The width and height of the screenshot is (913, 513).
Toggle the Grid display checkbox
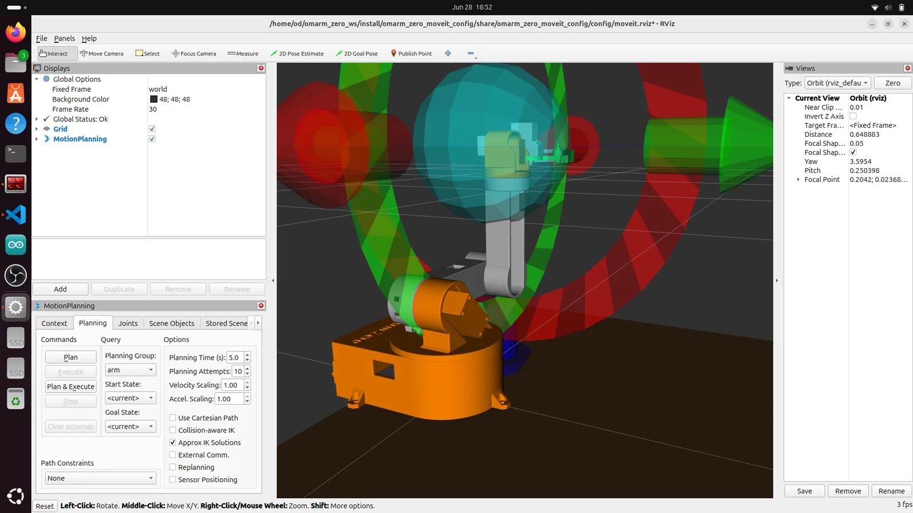pos(152,129)
